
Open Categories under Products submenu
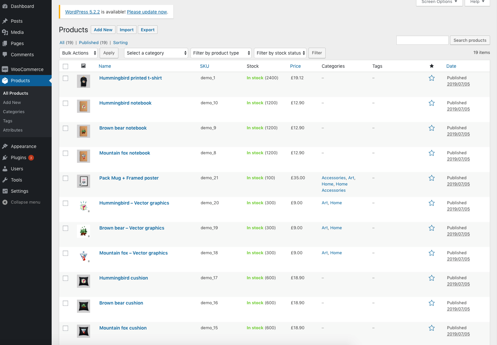pyautogui.click(x=14, y=112)
